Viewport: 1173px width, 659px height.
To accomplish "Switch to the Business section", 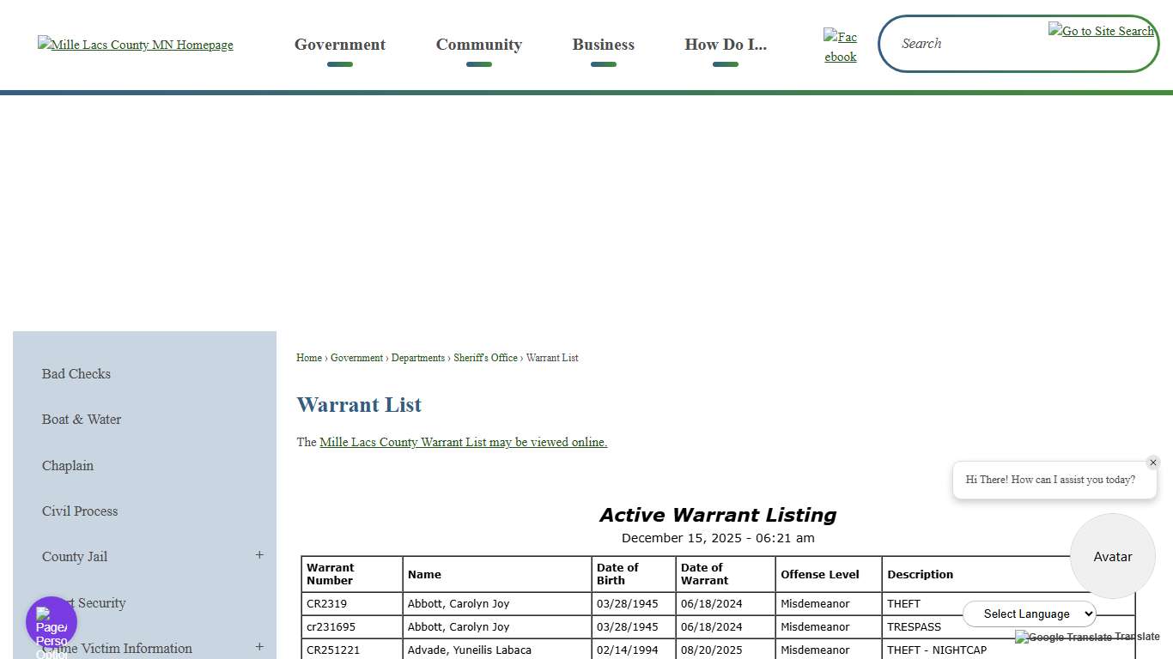I will point(603,45).
